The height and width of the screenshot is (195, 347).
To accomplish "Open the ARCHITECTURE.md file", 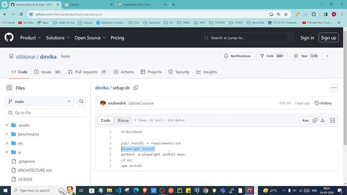I will click(35, 170).
